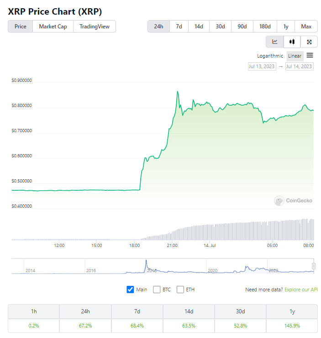
Task: Grab the range navigator right handle
Action: (314, 266)
